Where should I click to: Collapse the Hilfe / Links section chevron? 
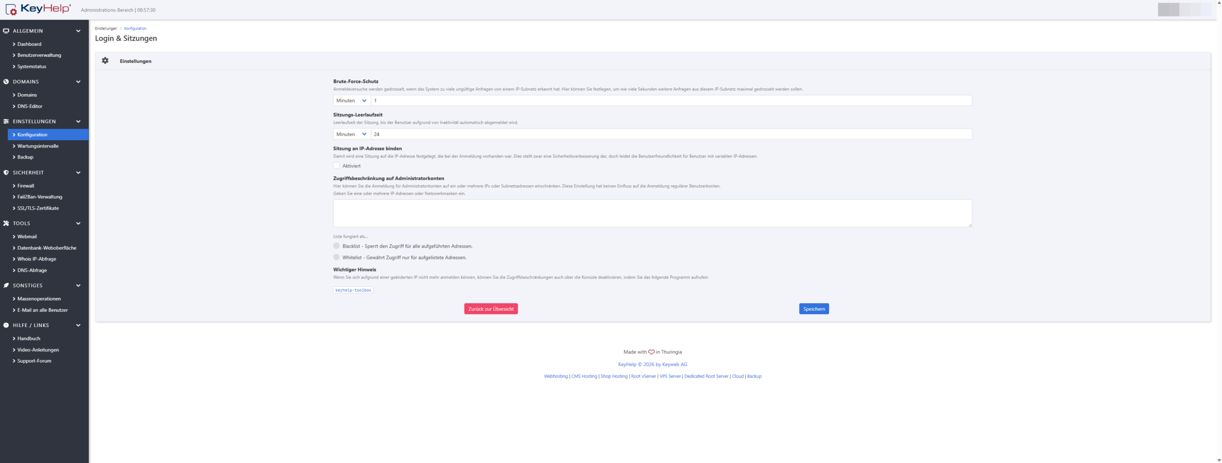[x=78, y=326]
